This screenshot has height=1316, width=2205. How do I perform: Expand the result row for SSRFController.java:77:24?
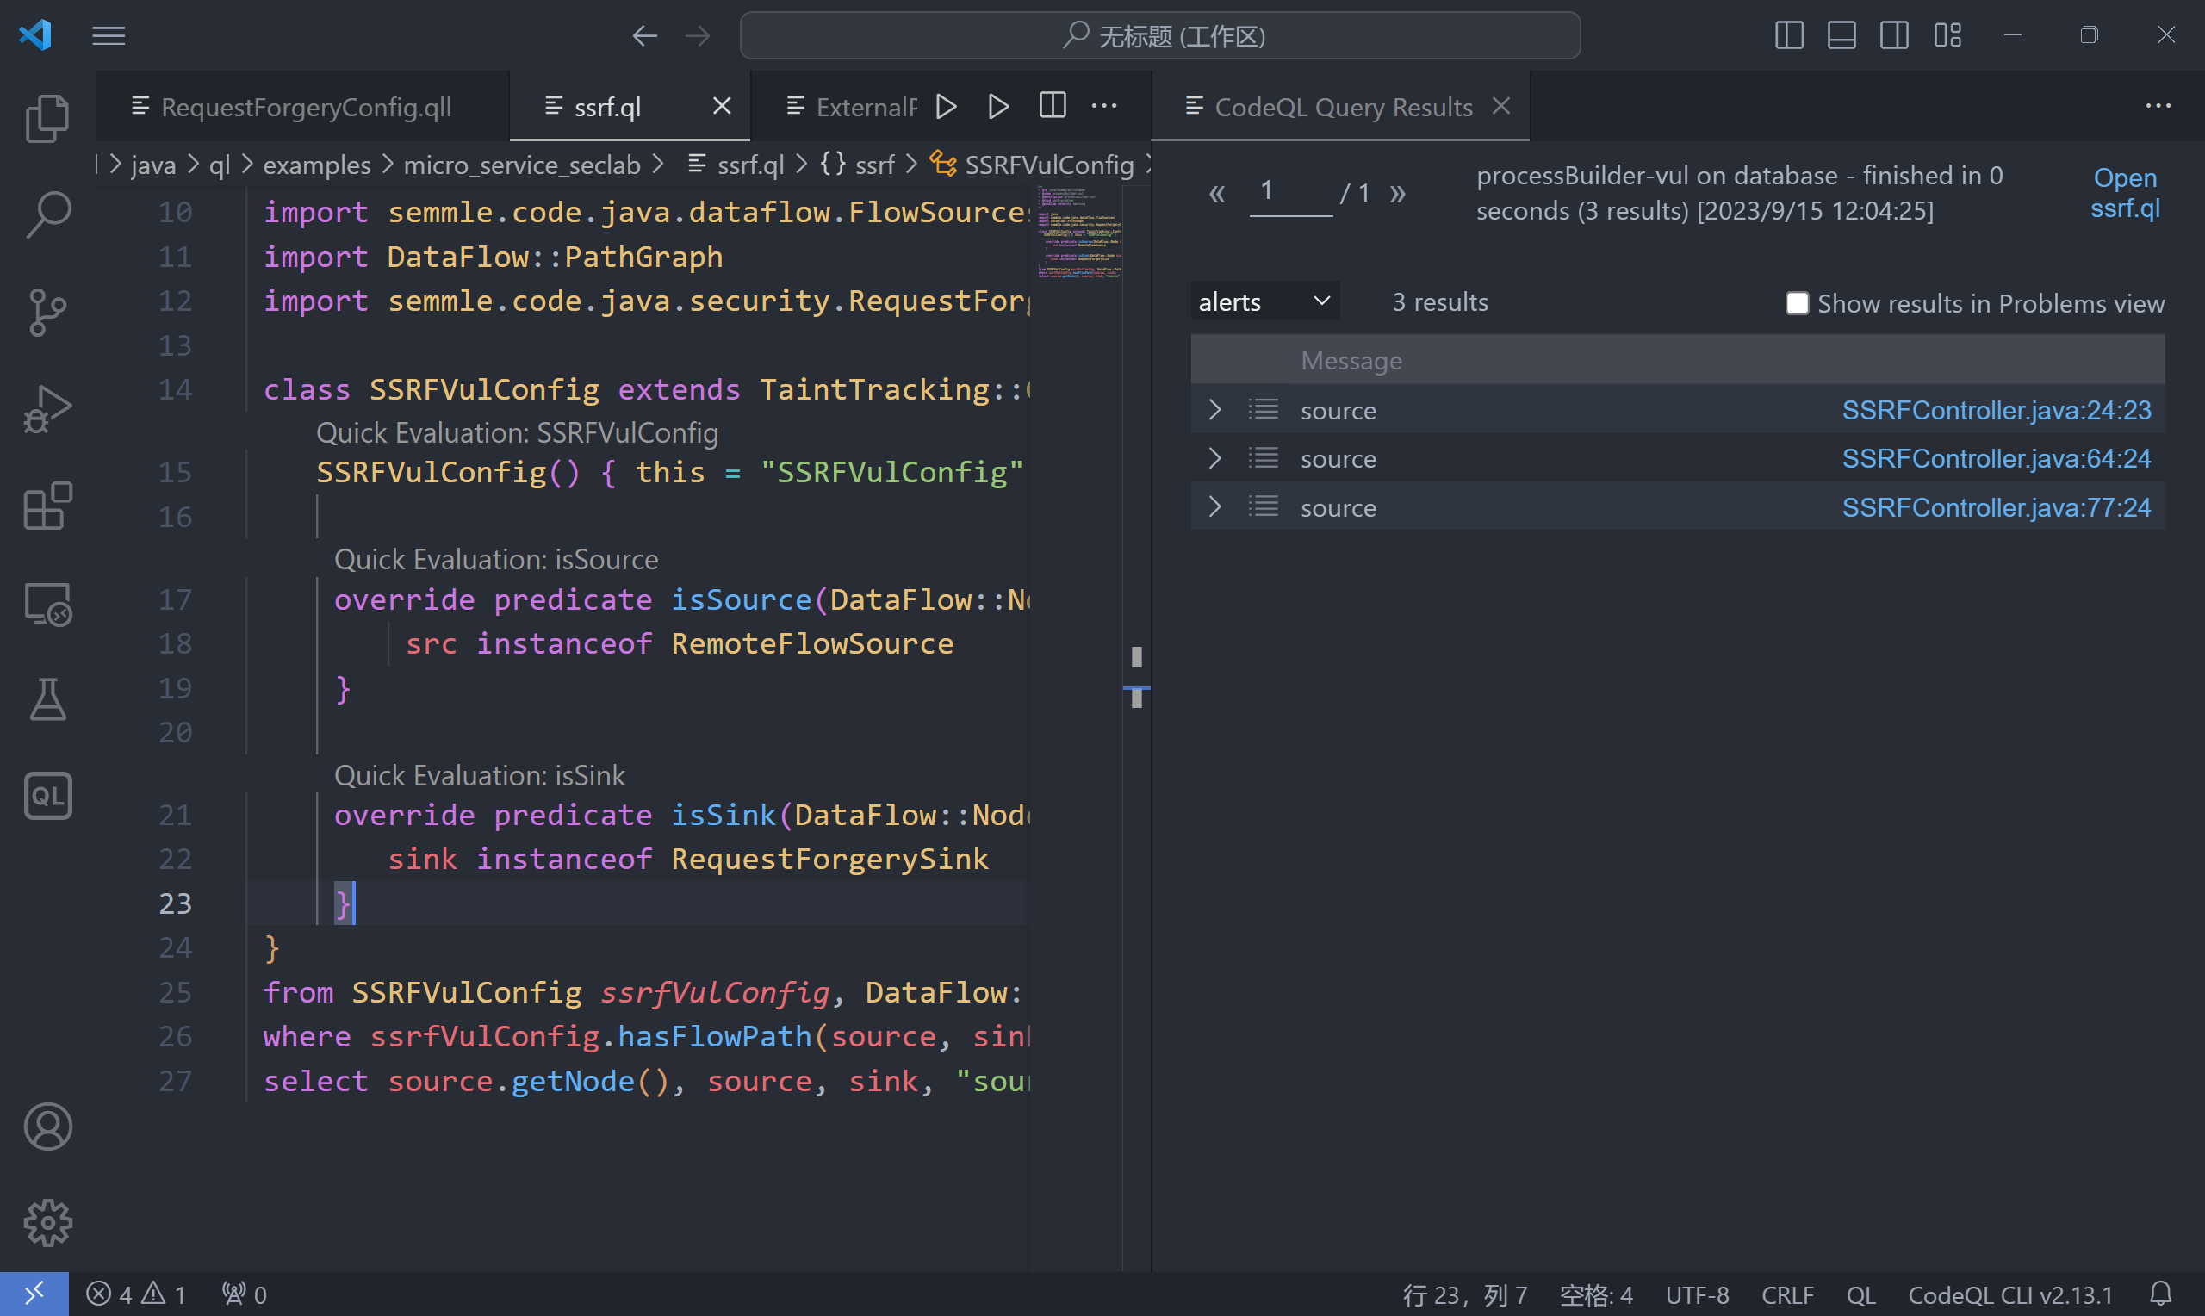coord(1214,507)
